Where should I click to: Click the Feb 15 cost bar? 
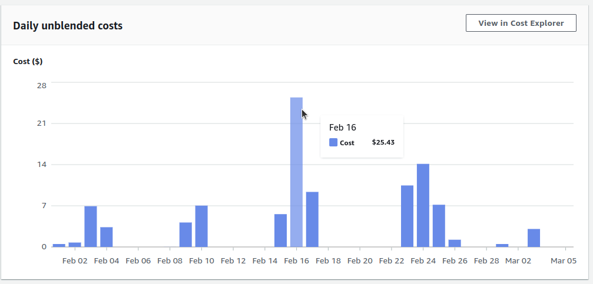coord(281,230)
